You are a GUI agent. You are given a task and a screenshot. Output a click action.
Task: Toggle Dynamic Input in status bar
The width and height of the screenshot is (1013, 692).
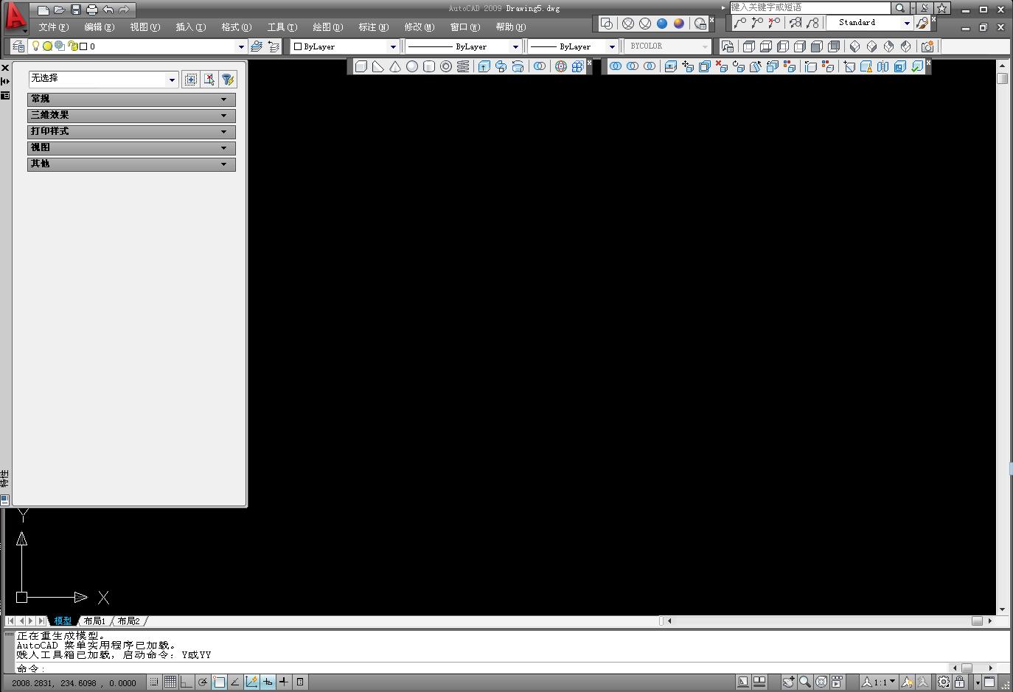coord(268,682)
